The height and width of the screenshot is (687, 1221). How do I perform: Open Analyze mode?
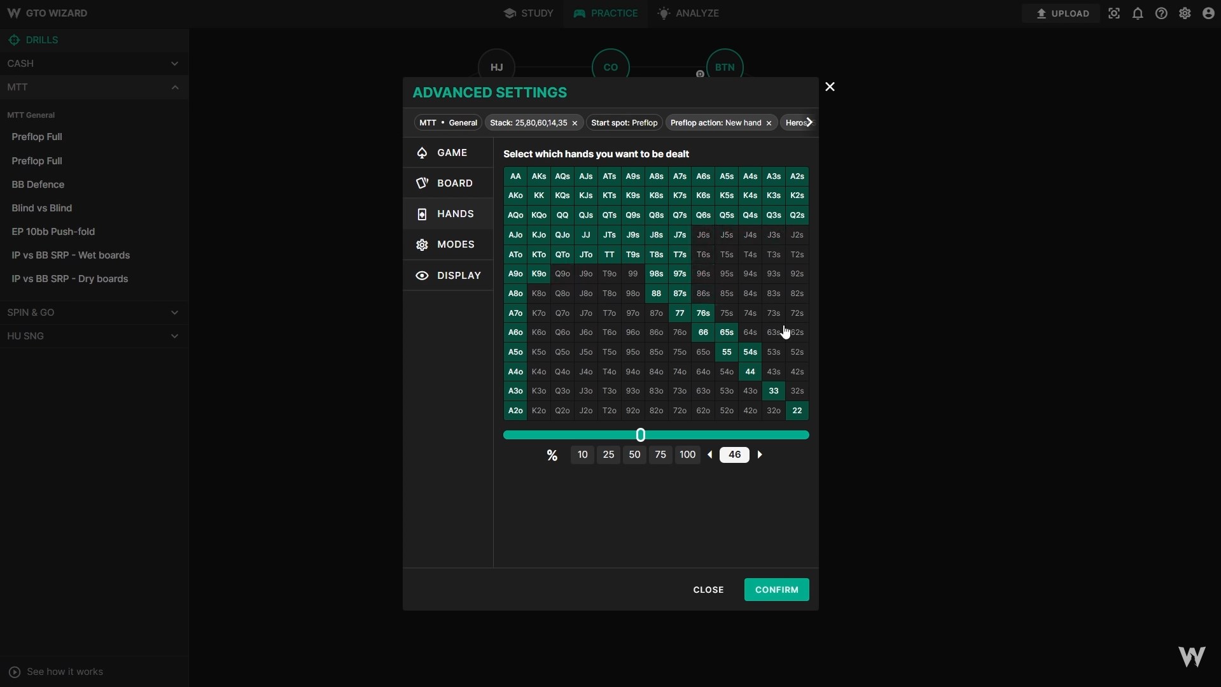point(688,13)
